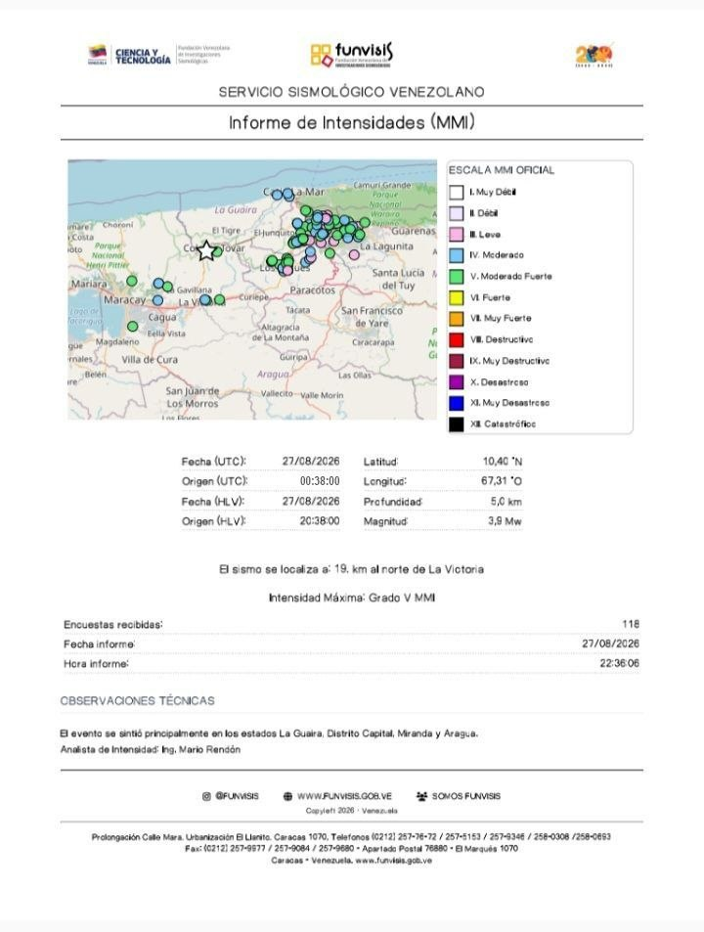Viewport: 704px width, 932px height.
Task: Click the blue XI. Muy Desastroso legend swatch
Action: (457, 403)
